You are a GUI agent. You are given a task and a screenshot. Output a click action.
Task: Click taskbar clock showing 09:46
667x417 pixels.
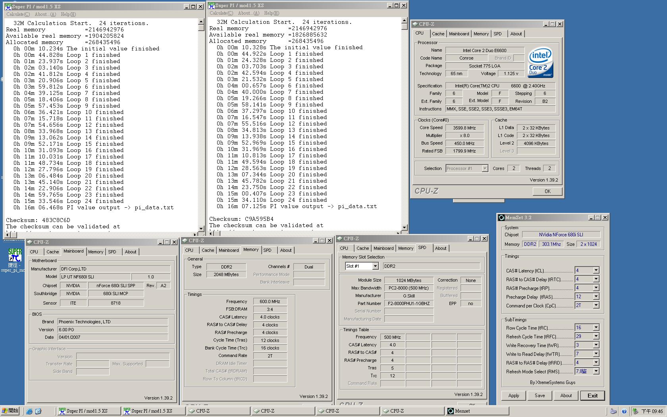(x=652, y=411)
